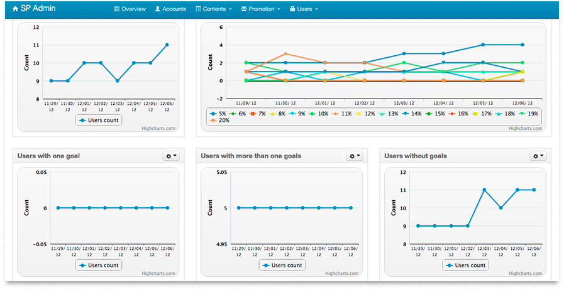Click Highcharts.com link in Users without goals
The height and width of the screenshot is (290, 564).
pos(526,274)
